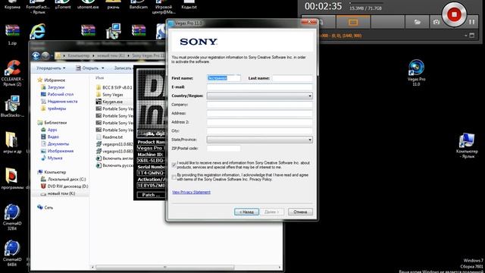Select the Bandicam desktop shortcut
This screenshot has height=273, width=485.
pos(138,5)
